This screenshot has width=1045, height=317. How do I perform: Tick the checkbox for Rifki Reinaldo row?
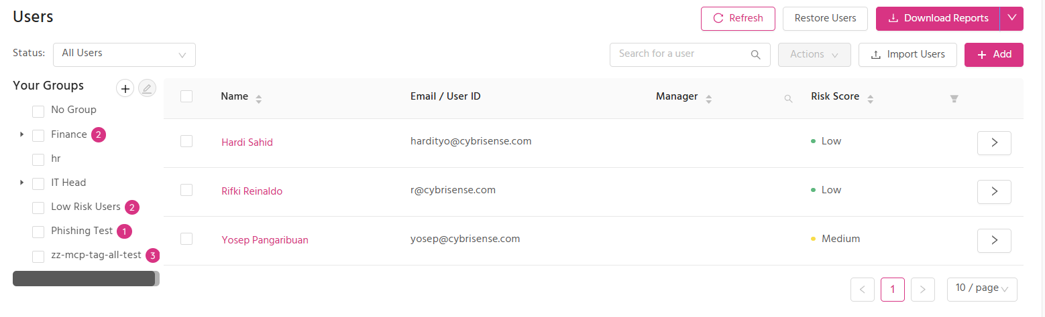pos(186,190)
